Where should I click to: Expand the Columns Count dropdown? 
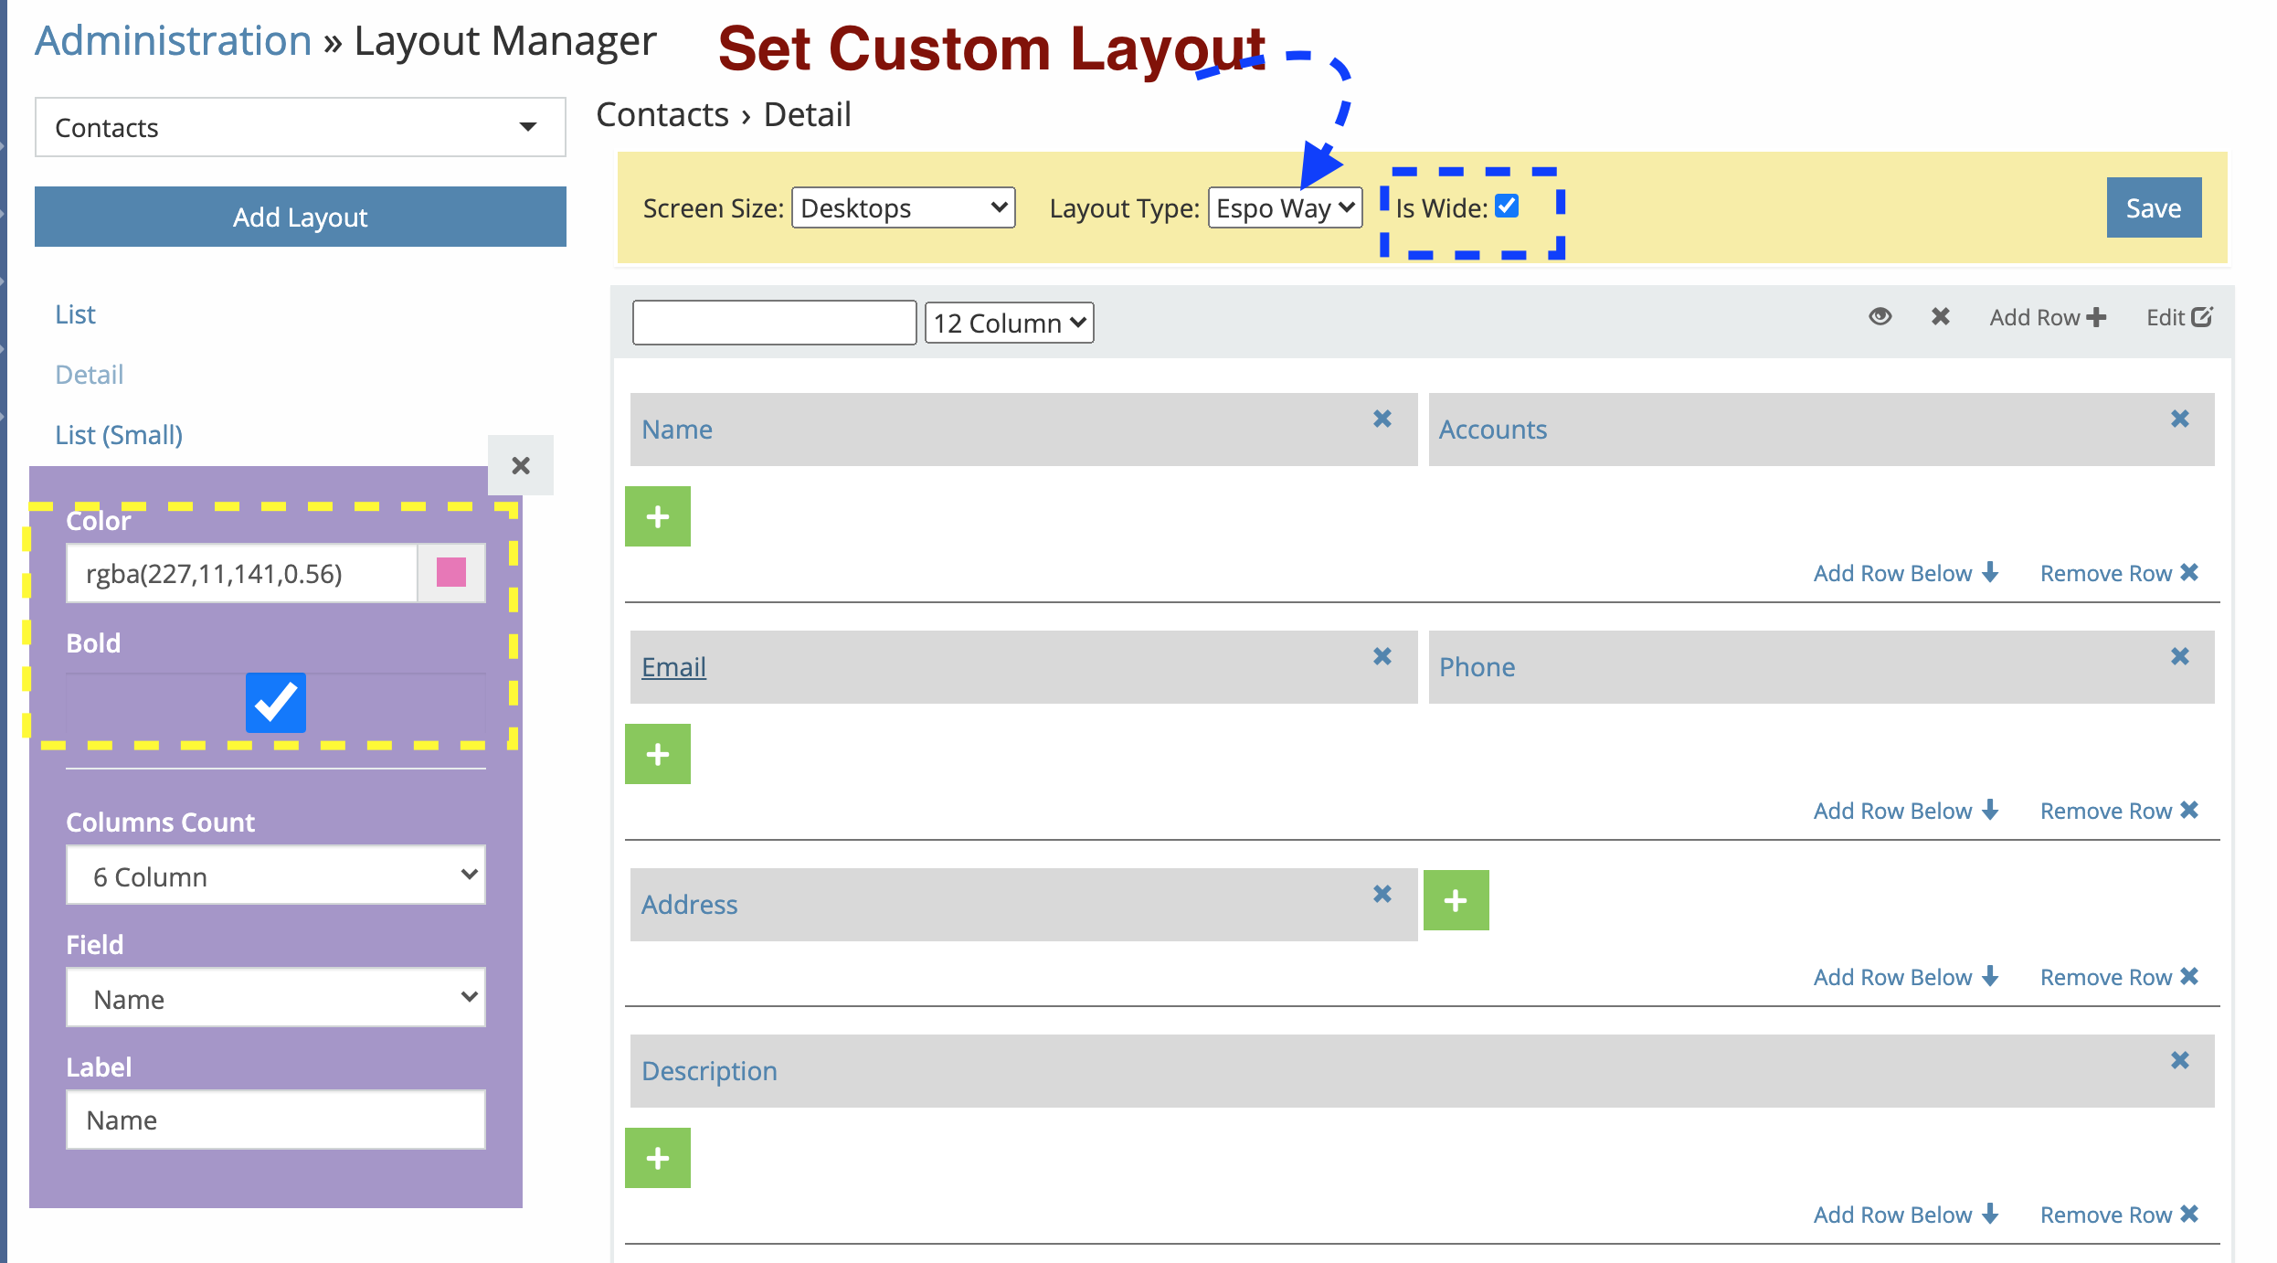pos(275,876)
